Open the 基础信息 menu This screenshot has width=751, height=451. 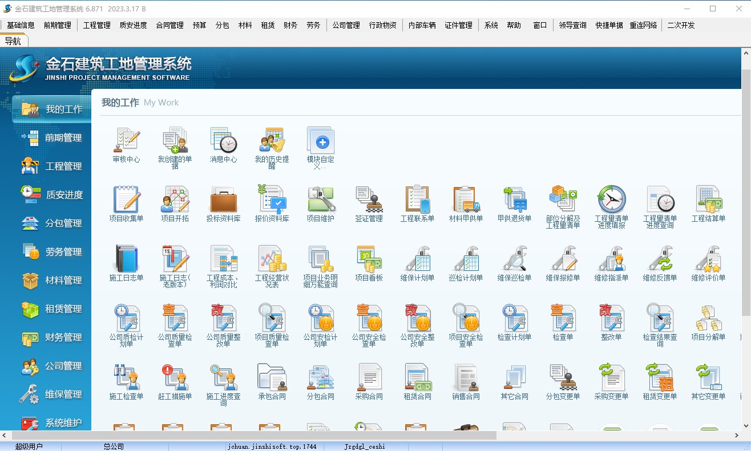[x=21, y=25]
